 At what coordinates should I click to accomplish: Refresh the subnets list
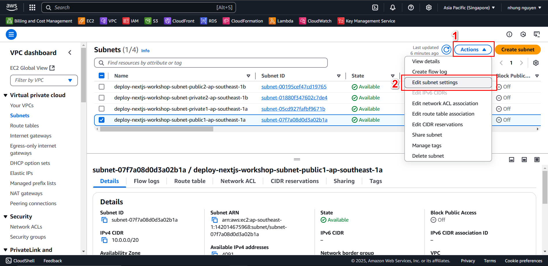tap(446, 50)
